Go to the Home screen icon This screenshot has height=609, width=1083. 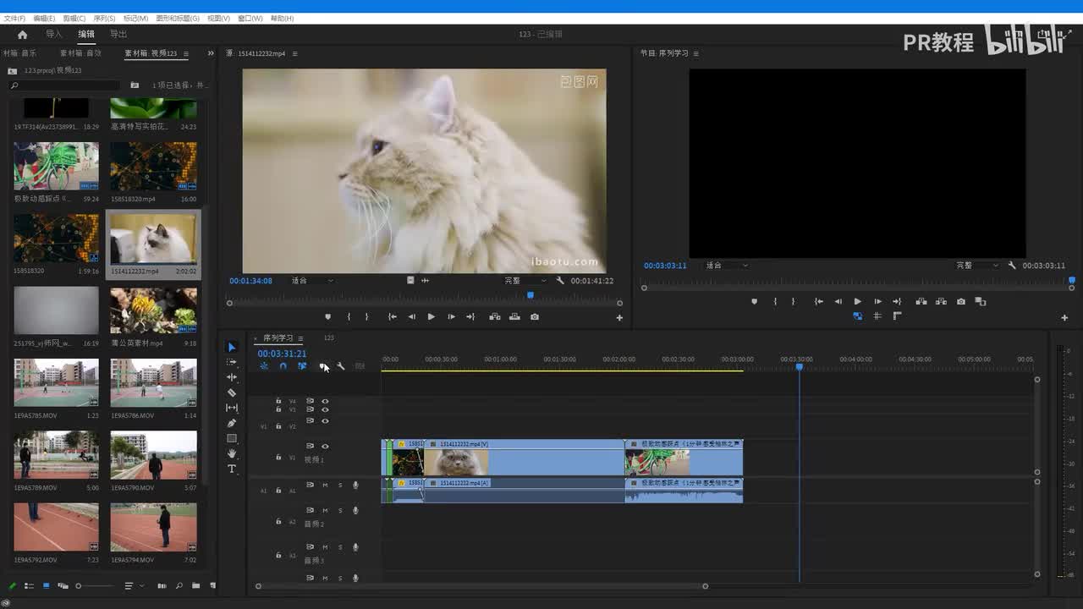[x=22, y=35]
